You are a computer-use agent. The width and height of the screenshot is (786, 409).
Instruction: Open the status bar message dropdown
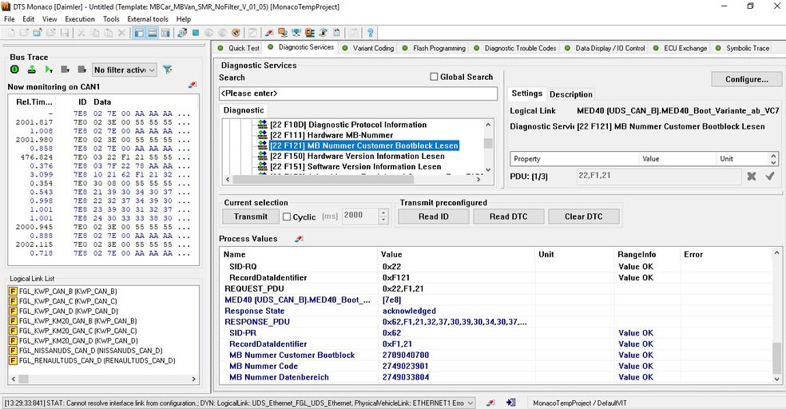(470, 403)
